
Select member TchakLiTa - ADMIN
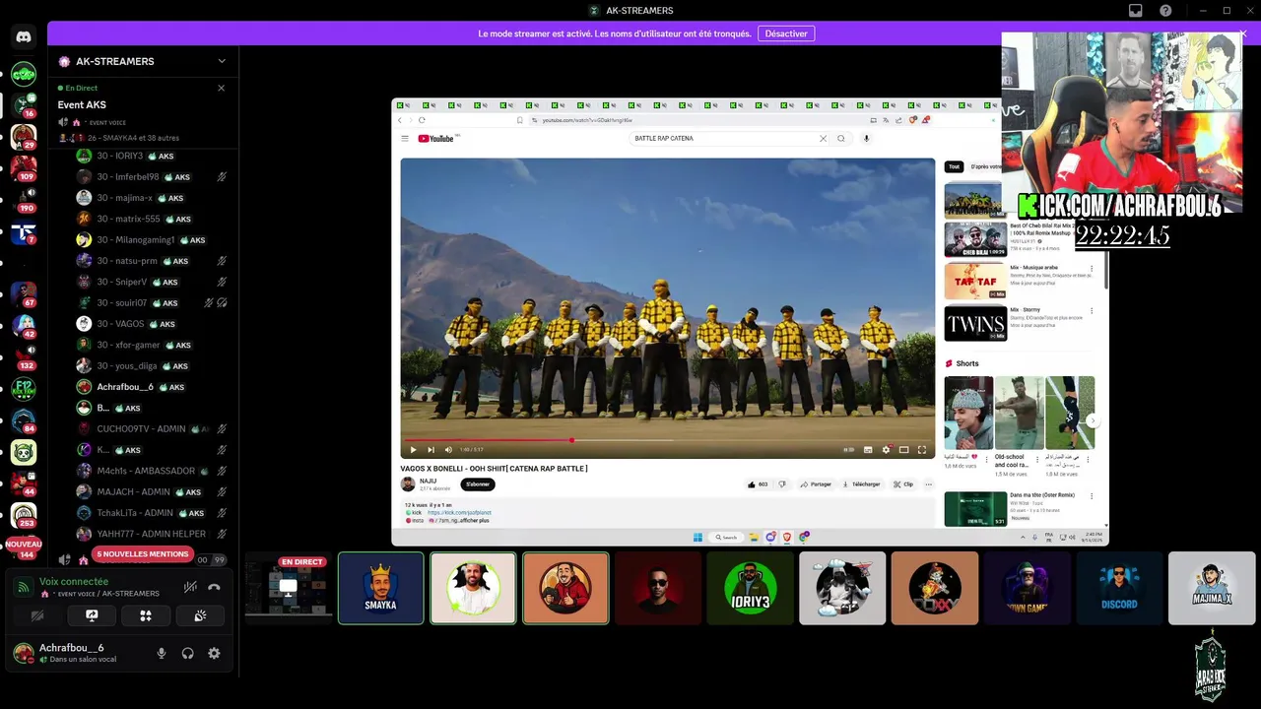[152, 513]
